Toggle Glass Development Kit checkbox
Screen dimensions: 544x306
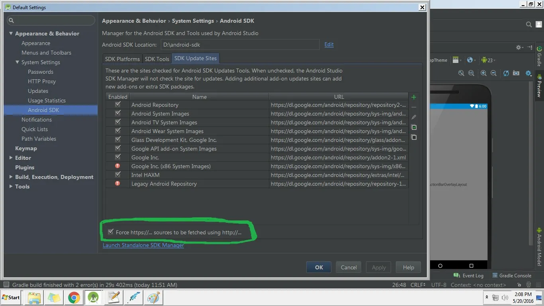click(x=117, y=139)
